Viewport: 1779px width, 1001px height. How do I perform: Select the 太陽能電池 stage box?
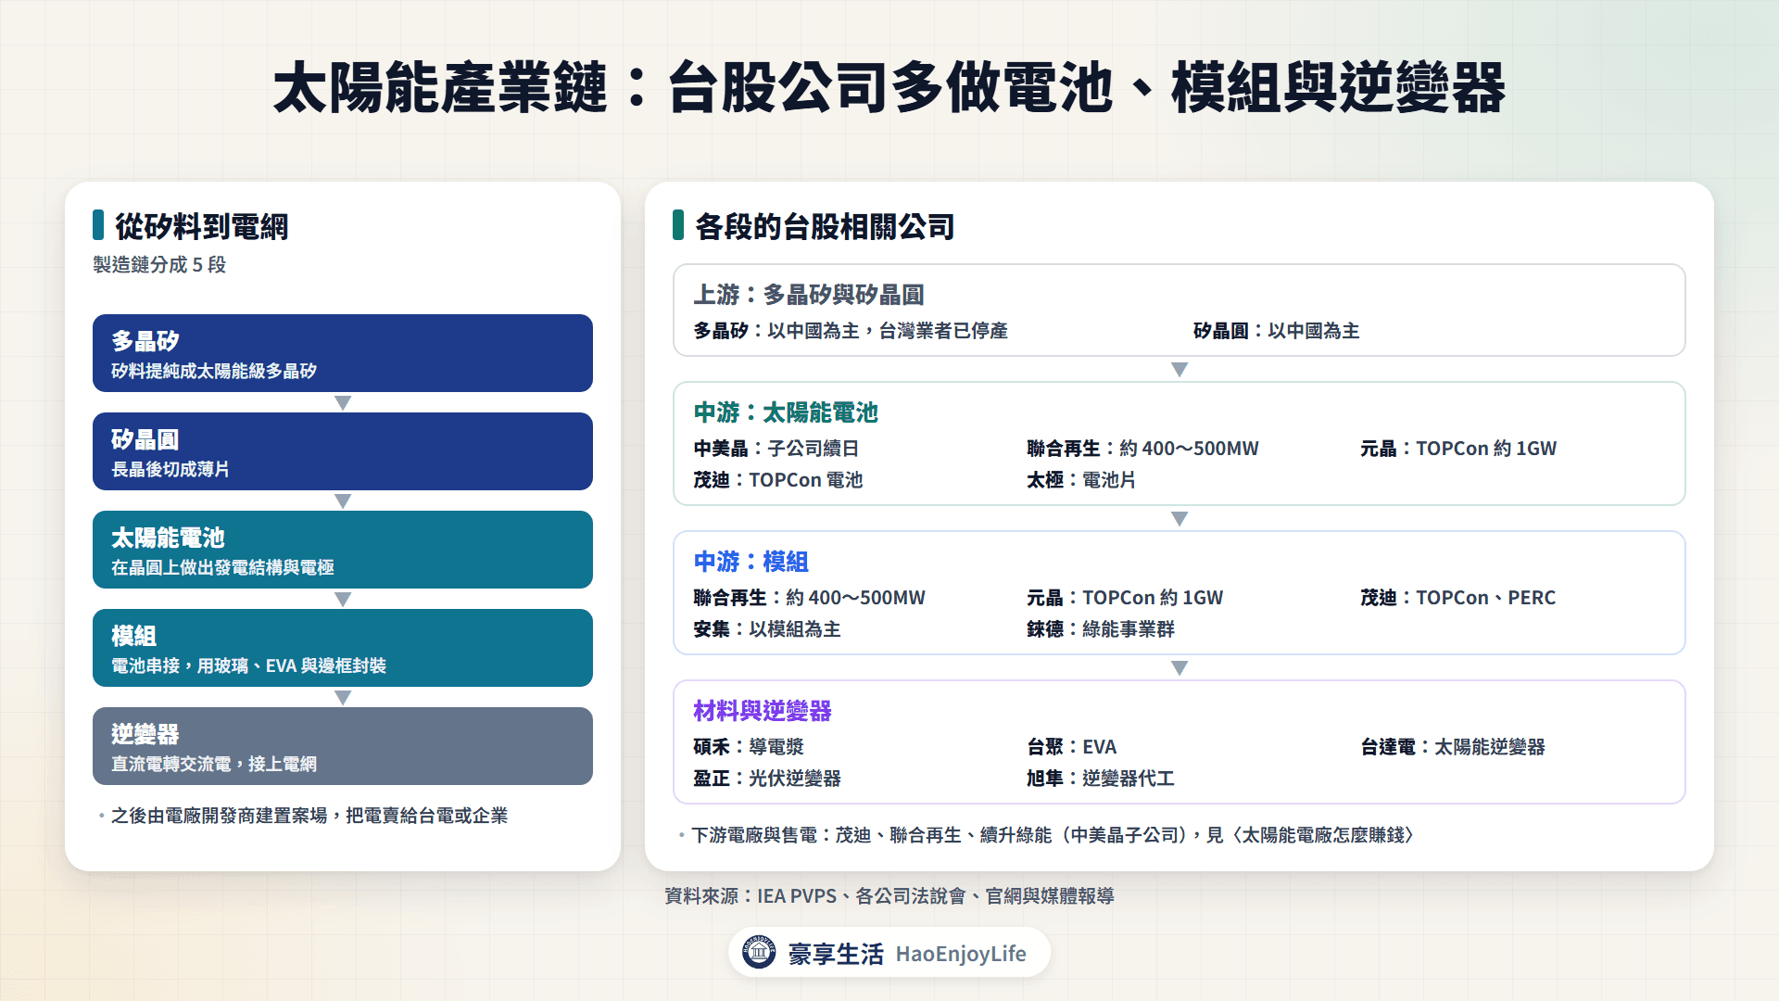pos(343,550)
